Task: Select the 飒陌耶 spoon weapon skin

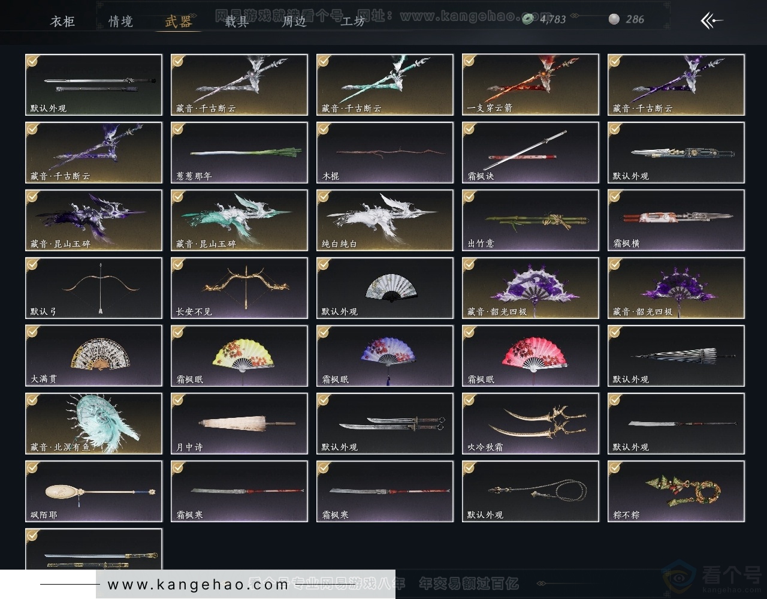Action: [x=93, y=491]
